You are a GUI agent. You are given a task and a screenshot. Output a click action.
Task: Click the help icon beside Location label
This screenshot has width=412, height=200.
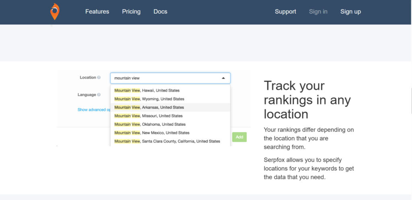(x=99, y=78)
